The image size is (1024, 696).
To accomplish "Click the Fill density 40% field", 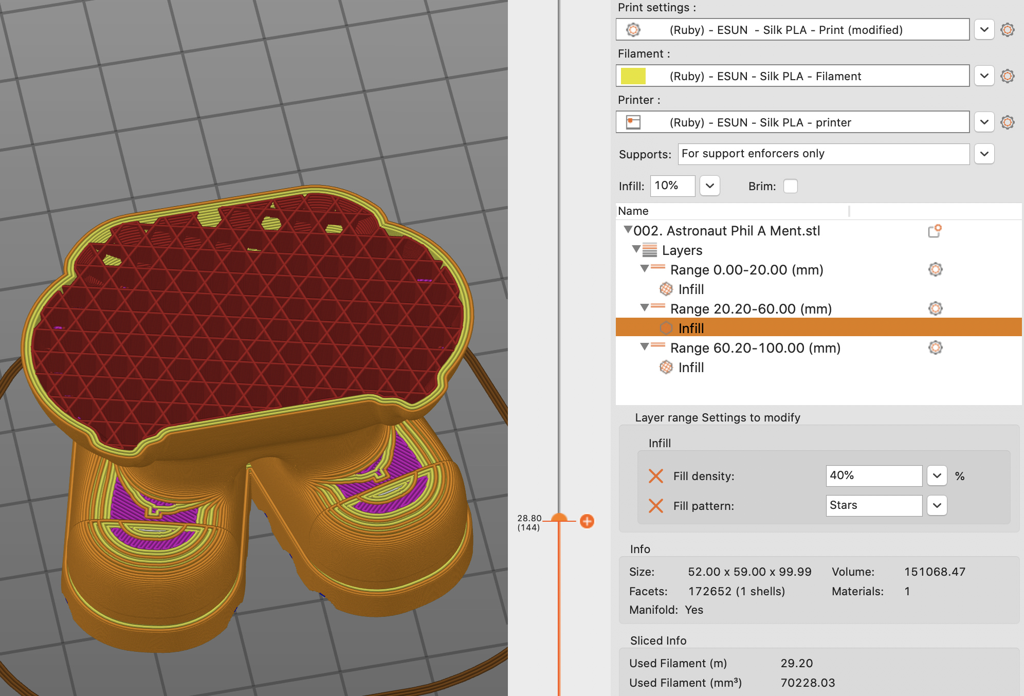I will 873,475.
